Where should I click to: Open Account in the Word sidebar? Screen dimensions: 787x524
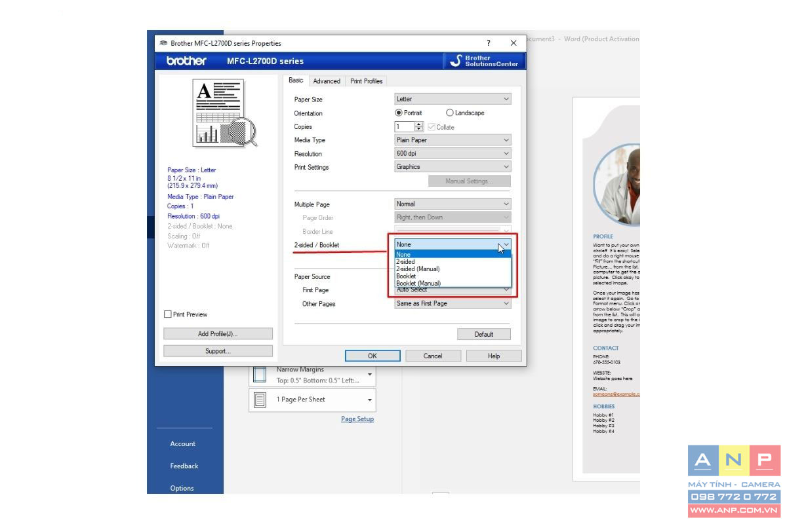(183, 443)
